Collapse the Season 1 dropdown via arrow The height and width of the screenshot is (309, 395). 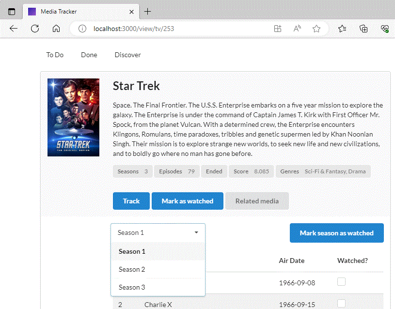coord(196,232)
